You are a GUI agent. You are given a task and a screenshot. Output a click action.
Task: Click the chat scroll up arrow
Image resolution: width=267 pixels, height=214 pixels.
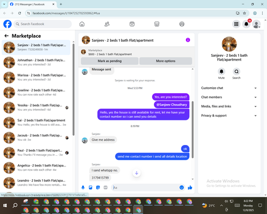[193, 69]
